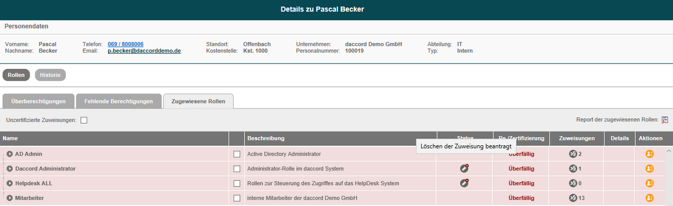The image size is (673, 206).
Task: Open the assigned roles report icon
Action: click(665, 120)
